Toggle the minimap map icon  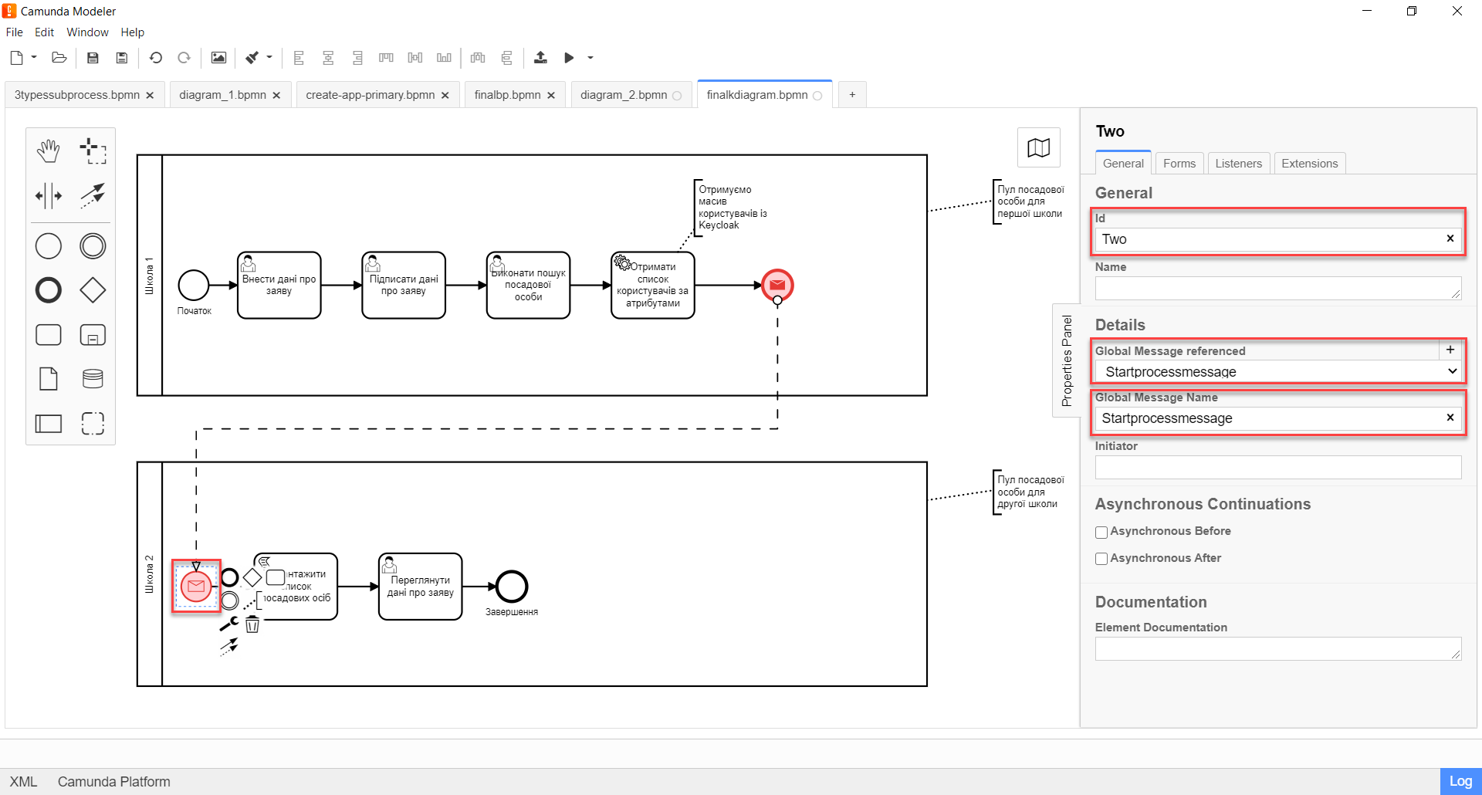coord(1038,147)
